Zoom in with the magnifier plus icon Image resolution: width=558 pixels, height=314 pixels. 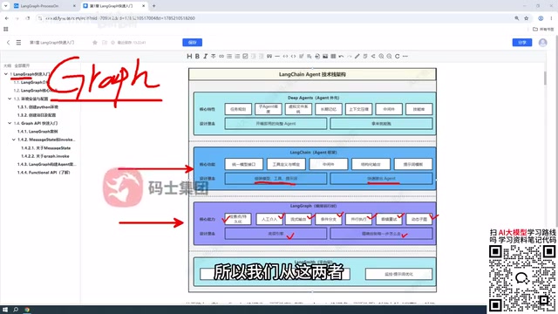coord(381,56)
